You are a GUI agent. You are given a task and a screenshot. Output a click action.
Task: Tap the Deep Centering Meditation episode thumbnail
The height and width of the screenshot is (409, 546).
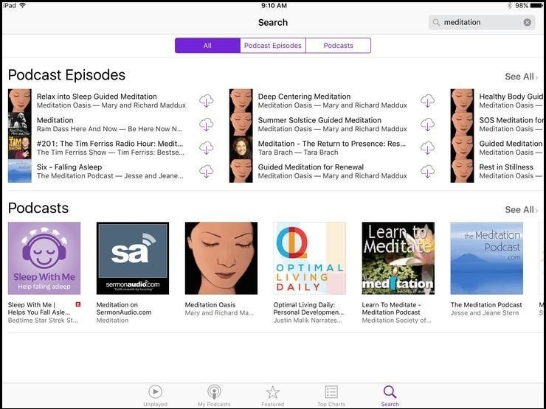241,101
